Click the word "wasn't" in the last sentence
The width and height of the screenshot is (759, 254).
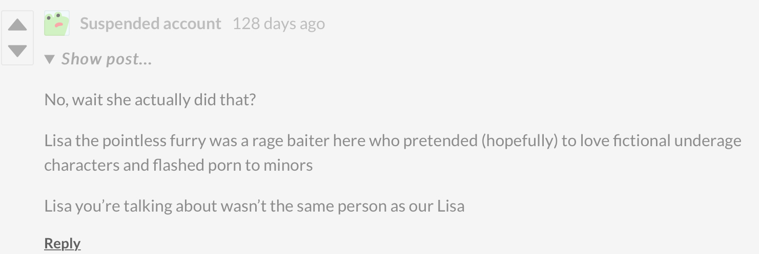[242, 206]
